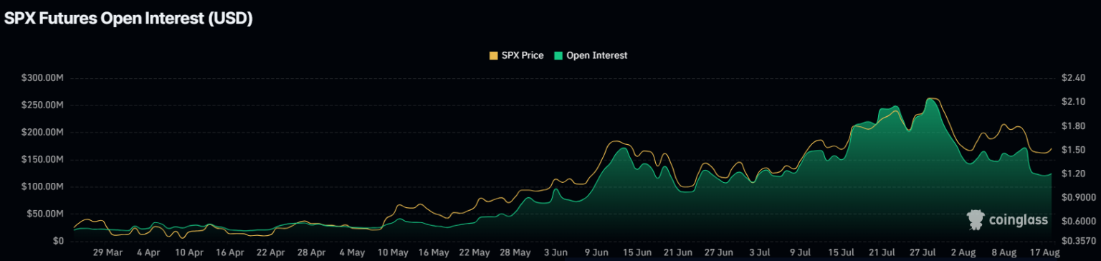Toggle the Open Interest legend entry
The image size is (1101, 261).
[x=591, y=55]
